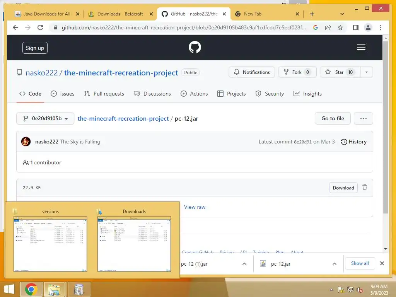Star the repository
Viewport: 396px width, 297px height.
point(340,72)
